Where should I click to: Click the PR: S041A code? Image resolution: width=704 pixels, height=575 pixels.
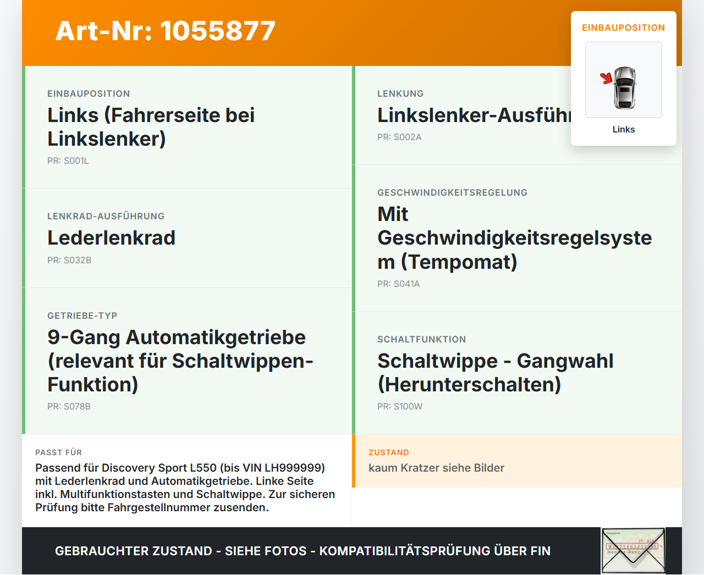(x=399, y=284)
